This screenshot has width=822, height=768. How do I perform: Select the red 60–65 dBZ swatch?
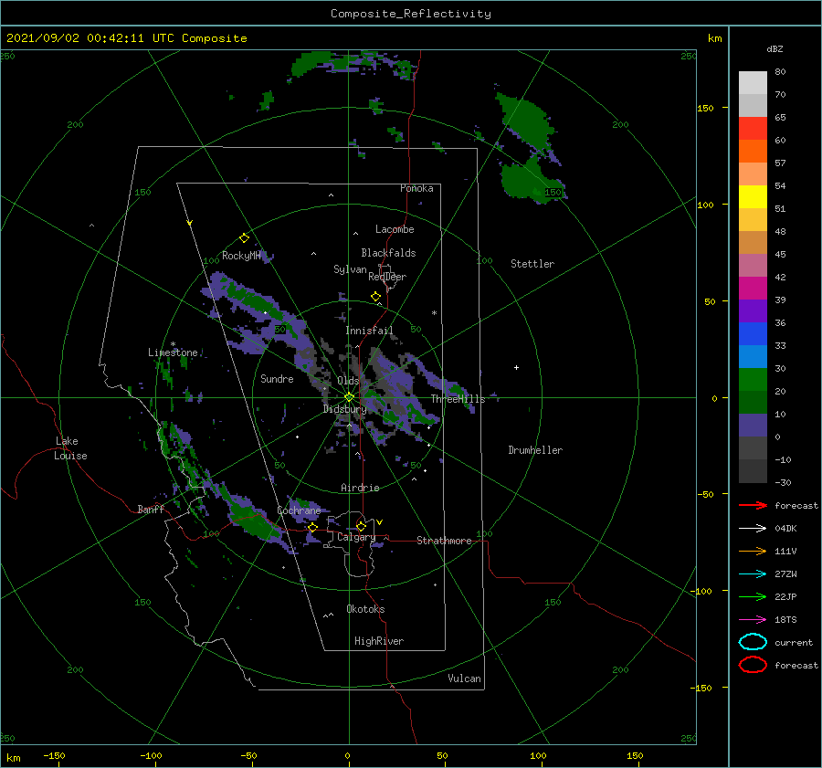coord(753,129)
